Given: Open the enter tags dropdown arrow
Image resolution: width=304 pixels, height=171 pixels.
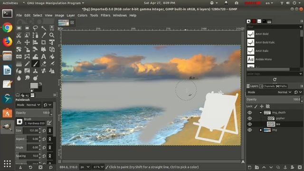Looking at the screenshot, I should (x=301, y=74).
